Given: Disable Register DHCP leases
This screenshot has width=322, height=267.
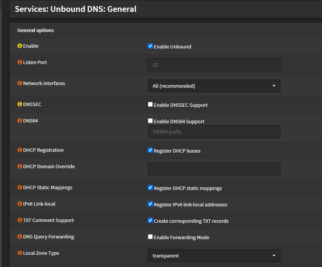Looking at the screenshot, I should pyautogui.click(x=150, y=150).
